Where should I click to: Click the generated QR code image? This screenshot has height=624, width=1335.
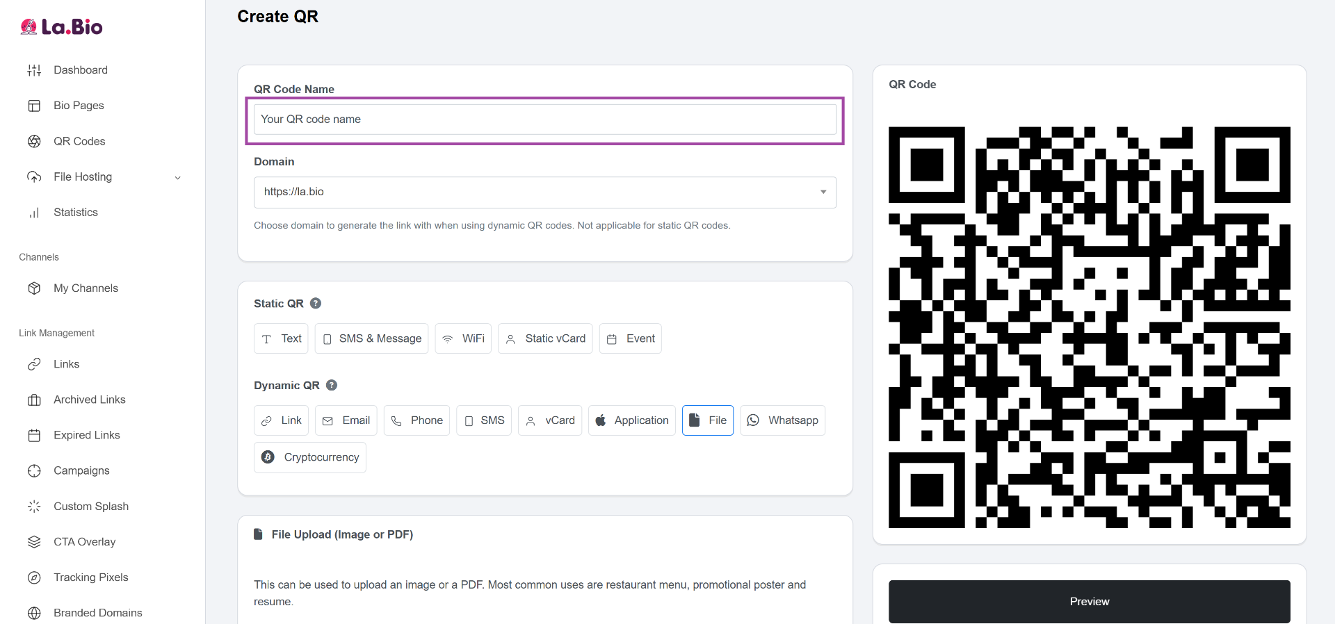coord(1089,327)
